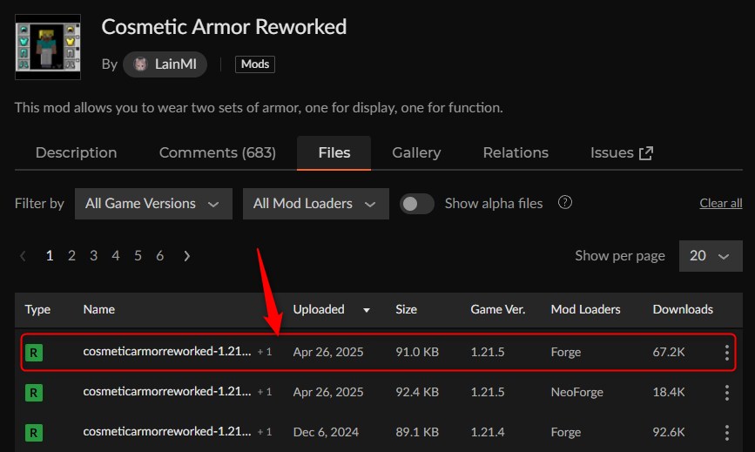Click the Game Ver. column header
Viewport: 755px width, 452px height.
click(497, 309)
